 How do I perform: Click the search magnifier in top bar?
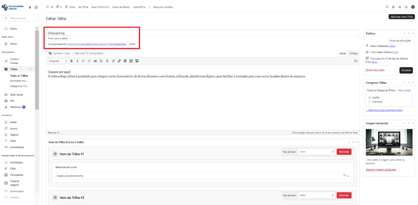point(387,7)
